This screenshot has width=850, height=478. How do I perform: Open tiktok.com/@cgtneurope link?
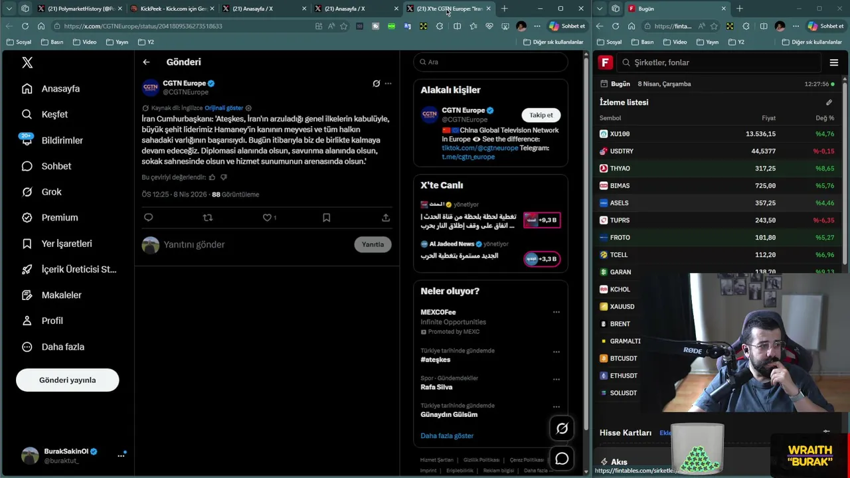click(x=479, y=148)
